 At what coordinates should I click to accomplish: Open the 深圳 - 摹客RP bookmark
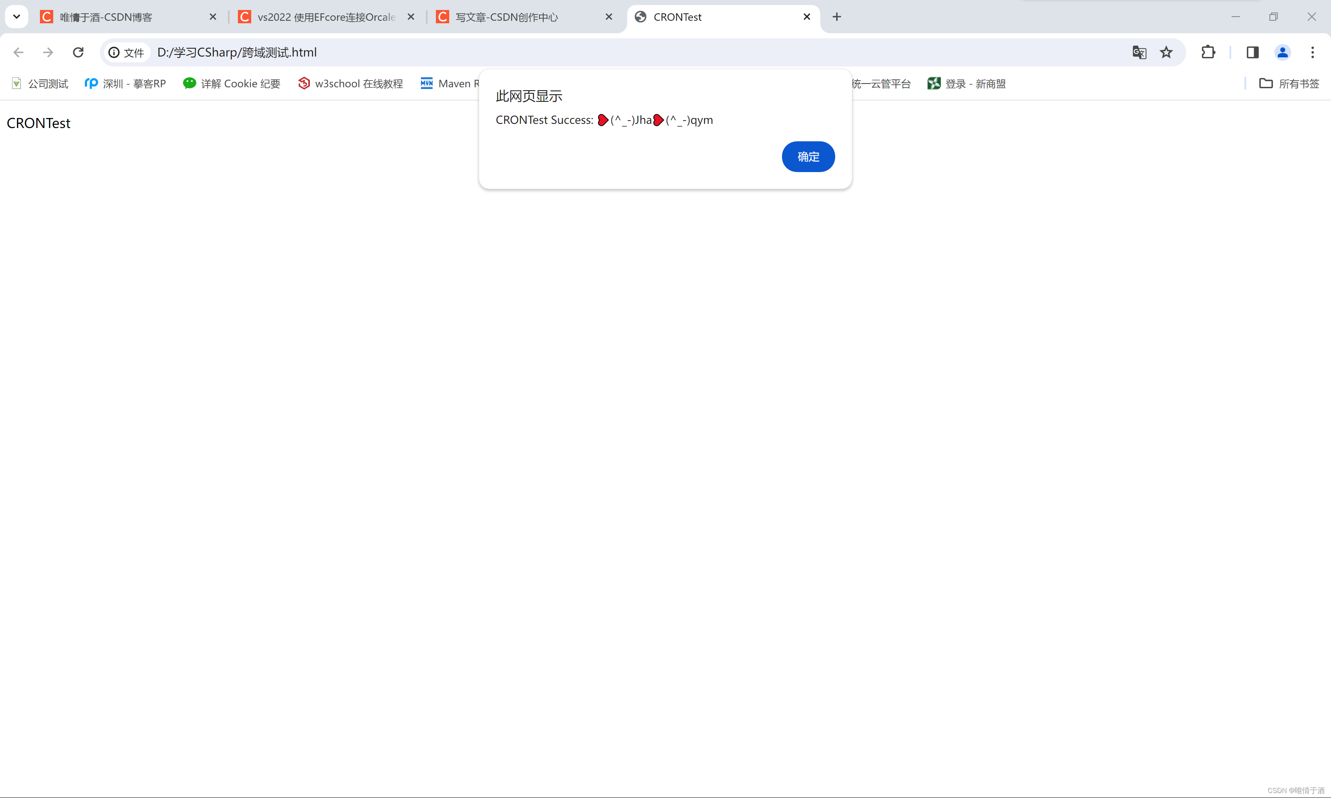125,84
